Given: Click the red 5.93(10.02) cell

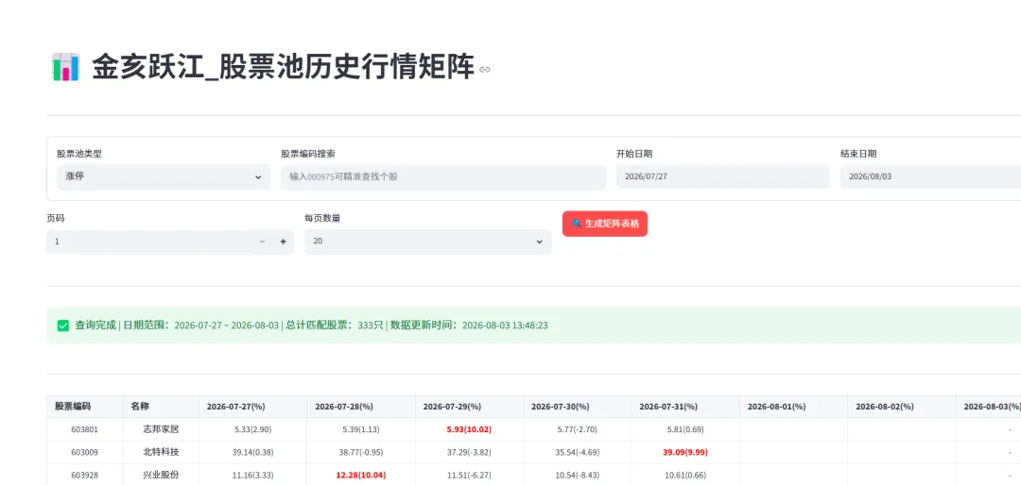Looking at the screenshot, I should 469,429.
